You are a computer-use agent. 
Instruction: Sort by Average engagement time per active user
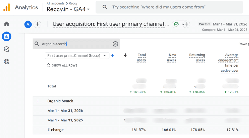tap(228, 63)
